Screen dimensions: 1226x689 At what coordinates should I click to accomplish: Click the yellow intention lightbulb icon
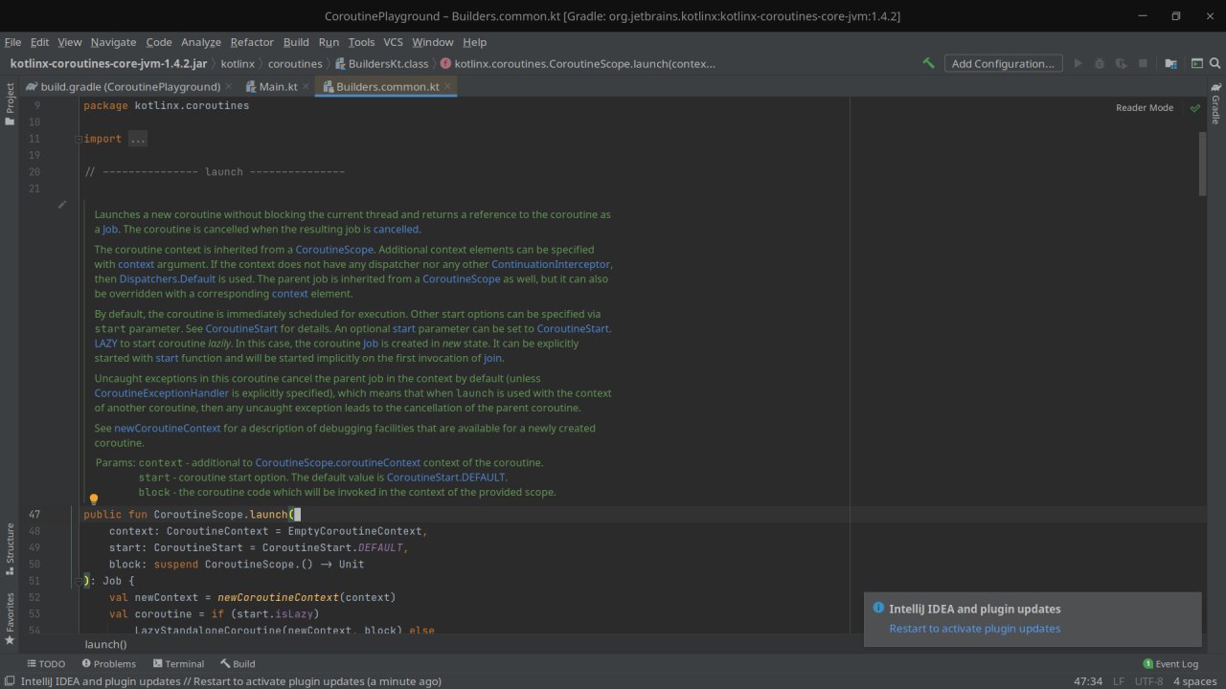pyautogui.click(x=94, y=500)
